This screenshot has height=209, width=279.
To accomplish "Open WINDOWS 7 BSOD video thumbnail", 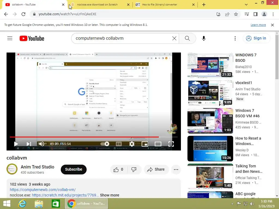I will 210,65.
